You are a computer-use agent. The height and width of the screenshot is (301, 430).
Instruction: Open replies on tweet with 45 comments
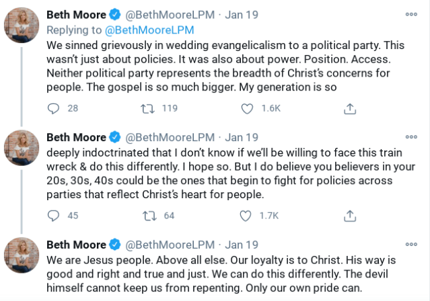pyautogui.click(x=55, y=216)
